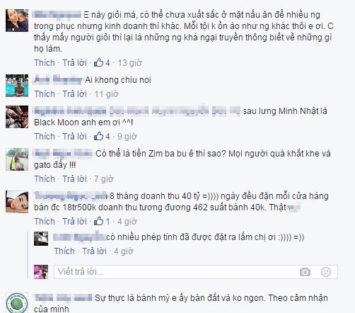Open the emoji smiley picker in reply box
The width and height of the screenshot is (355, 313).
tap(326, 272)
